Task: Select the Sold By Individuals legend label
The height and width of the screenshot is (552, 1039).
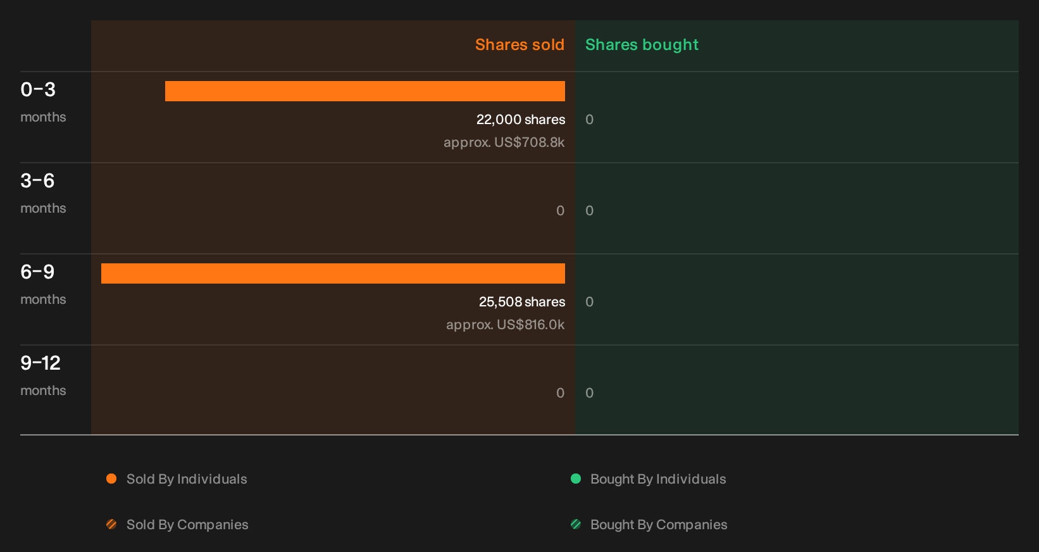Action: (x=187, y=479)
